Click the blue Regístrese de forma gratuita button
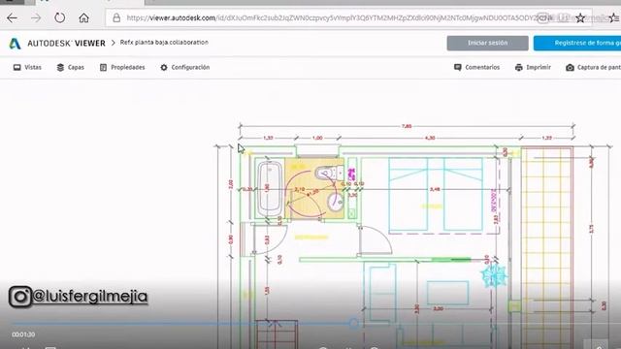The image size is (621, 349). coord(577,43)
